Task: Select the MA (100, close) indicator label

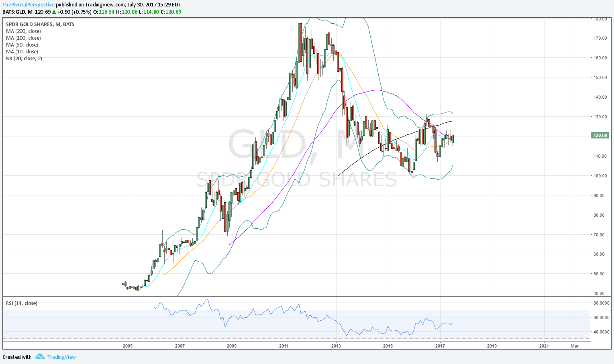Action: [23, 38]
